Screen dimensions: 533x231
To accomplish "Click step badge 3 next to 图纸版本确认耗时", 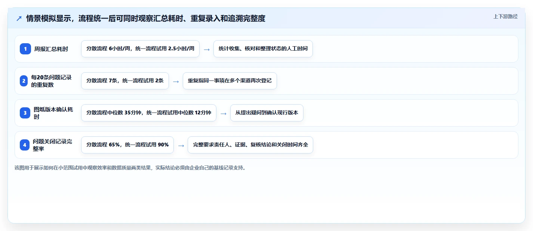I will pos(25,113).
